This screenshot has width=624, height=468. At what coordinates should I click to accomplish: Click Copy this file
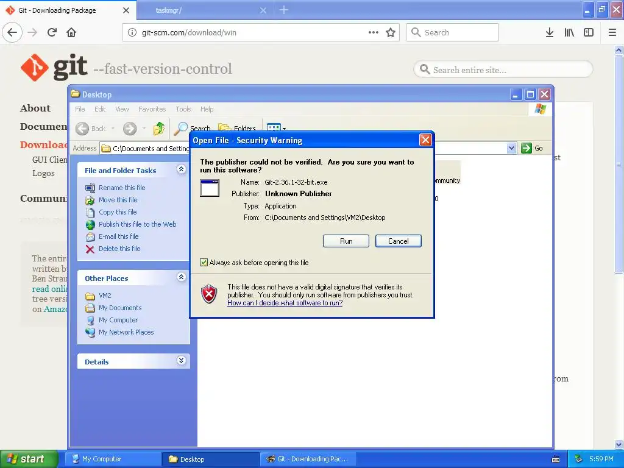coord(118,213)
